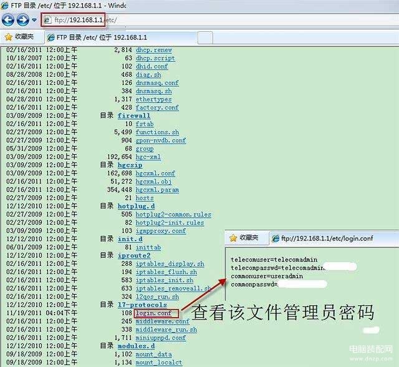
Task: Open the hgc-xml file link
Action: click(148, 157)
